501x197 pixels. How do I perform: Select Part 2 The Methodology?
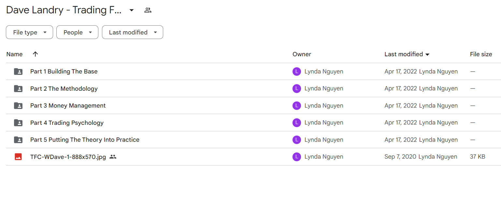coord(64,88)
